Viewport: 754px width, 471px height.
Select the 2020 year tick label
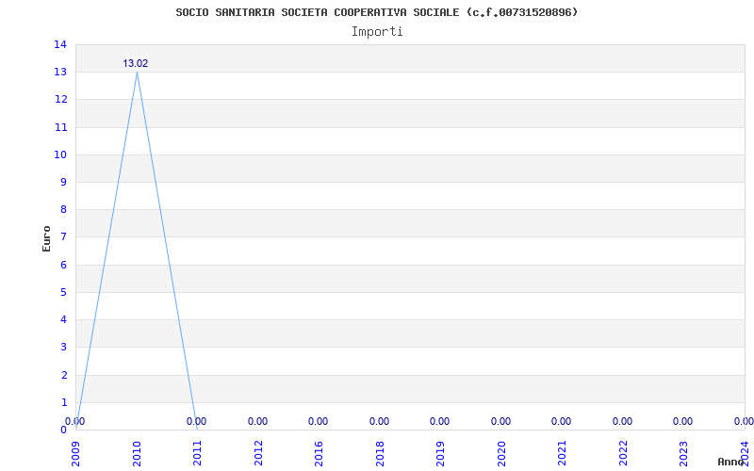coord(502,453)
